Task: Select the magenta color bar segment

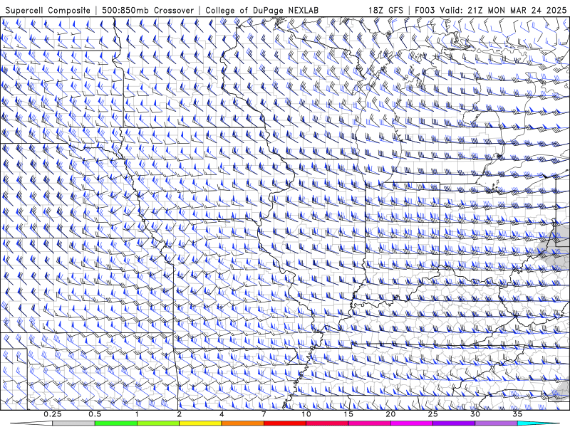Action: point(412,423)
